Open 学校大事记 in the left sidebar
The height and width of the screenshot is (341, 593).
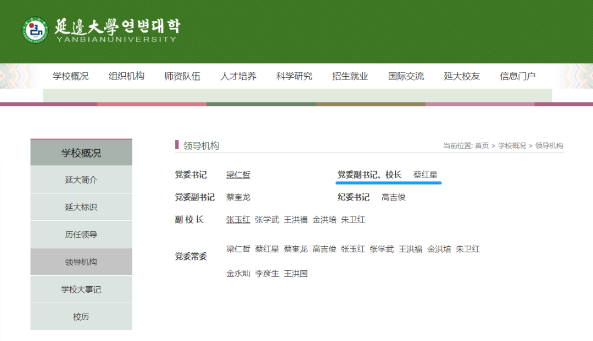pos(81,289)
